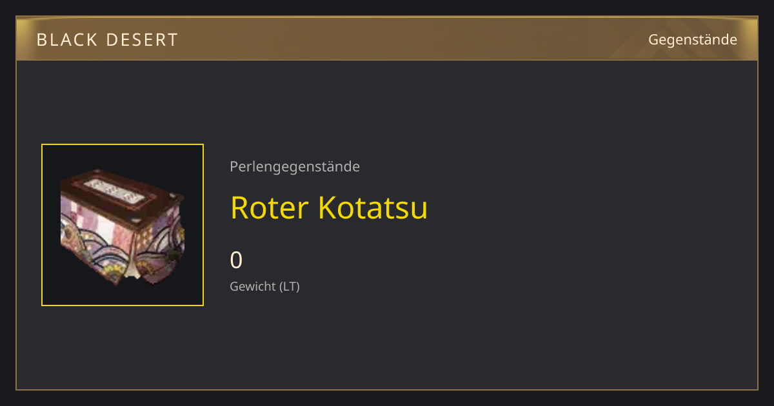Click the word Kotatsu in yellow title

(373, 208)
